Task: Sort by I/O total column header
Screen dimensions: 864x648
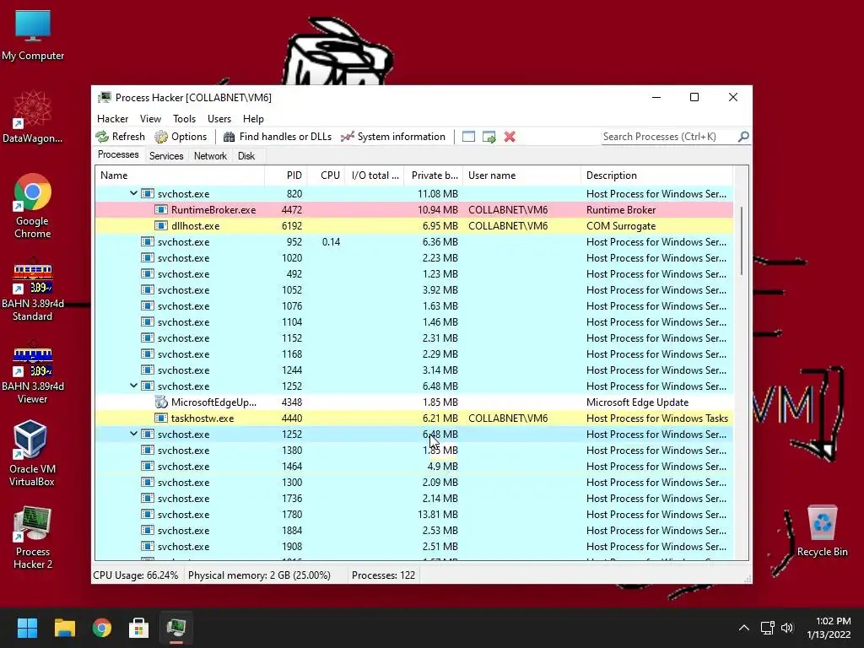Action: point(375,175)
